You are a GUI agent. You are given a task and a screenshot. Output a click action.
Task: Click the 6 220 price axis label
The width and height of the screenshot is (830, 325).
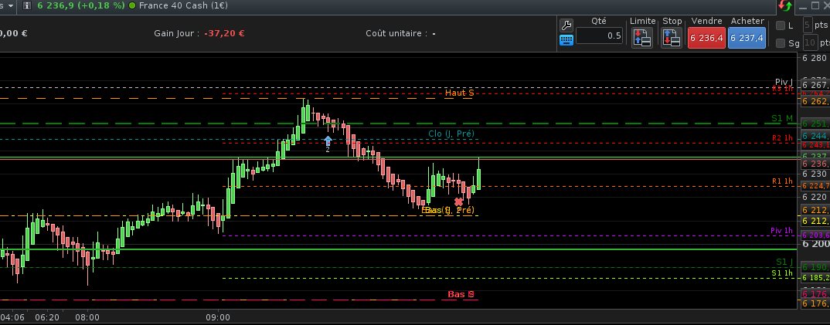pos(814,197)
